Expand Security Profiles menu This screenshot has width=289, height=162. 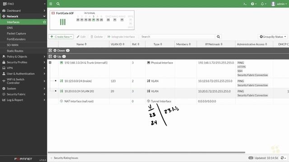pos(23,62)
